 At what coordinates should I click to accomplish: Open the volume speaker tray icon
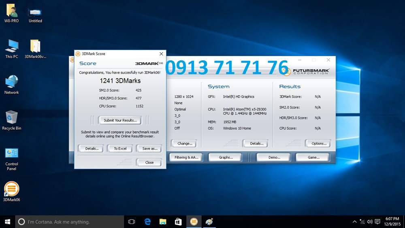[370, 222]
